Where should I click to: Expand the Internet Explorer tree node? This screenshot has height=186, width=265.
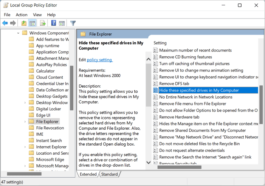[25, 147]
